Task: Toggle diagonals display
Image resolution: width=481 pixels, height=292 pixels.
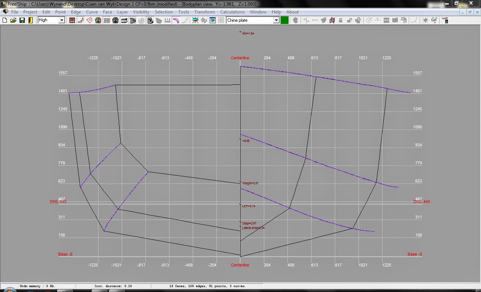Action: click(x=141, y=20)
